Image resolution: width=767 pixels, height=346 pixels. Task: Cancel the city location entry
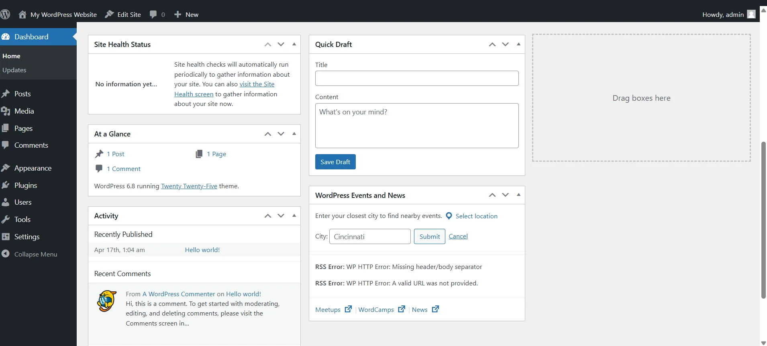click(458, 236)
